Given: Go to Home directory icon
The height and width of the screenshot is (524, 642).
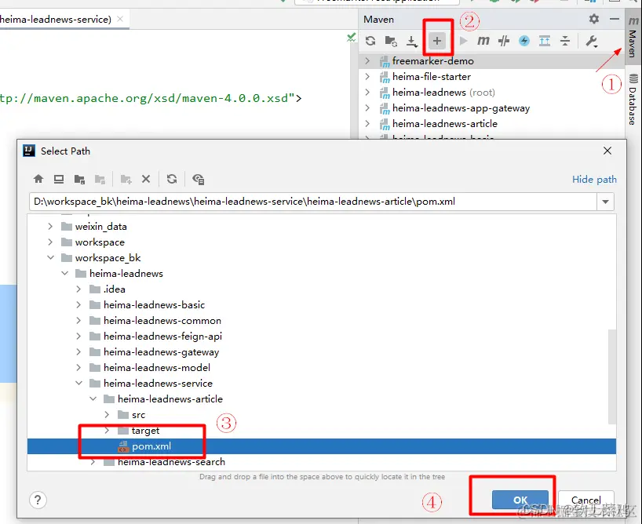Looking at the screenshot, I should click(38, 179).
